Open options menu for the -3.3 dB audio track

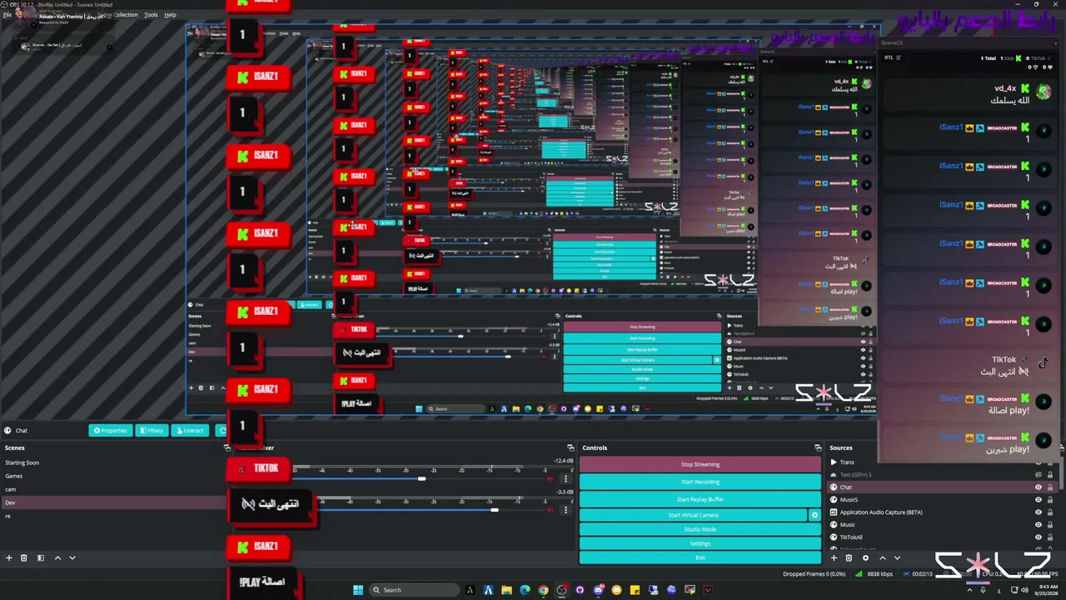coord(566,509)
